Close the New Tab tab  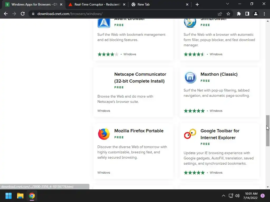point(187,4)
